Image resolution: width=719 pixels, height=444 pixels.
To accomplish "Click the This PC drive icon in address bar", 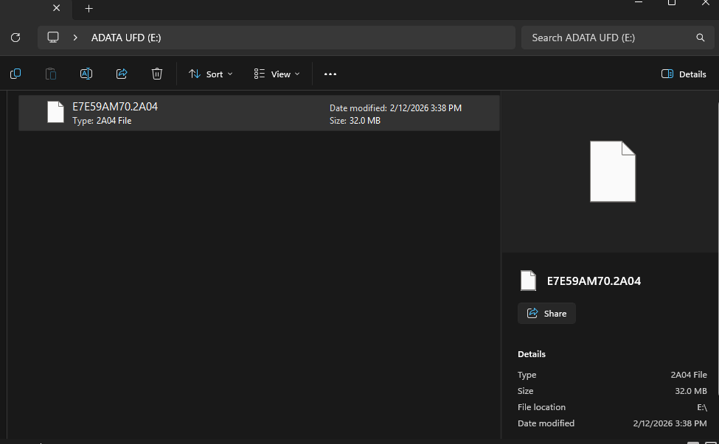I will point(52,38).
